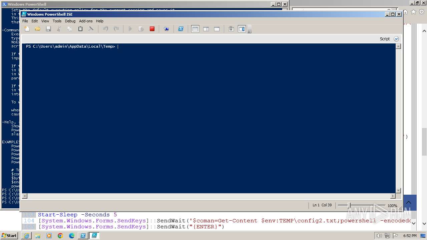Open the media player taskbar icon
The width and height of the screenshot is (427, 240).
click(x=49, y=236)
